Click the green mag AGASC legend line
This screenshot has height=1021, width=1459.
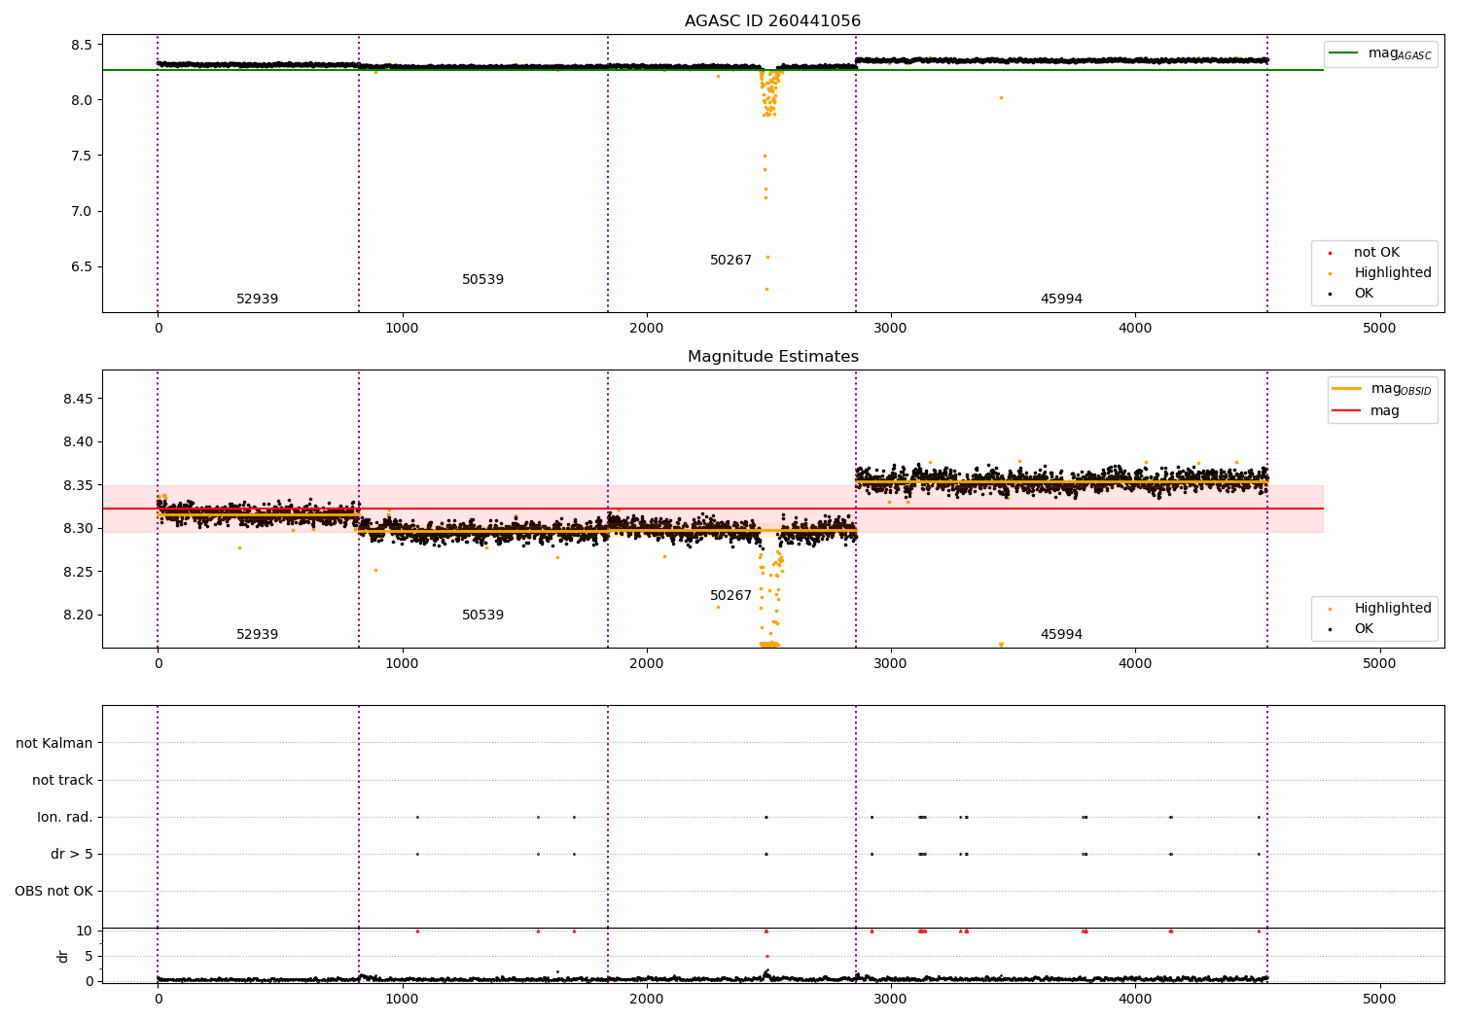1343,53
